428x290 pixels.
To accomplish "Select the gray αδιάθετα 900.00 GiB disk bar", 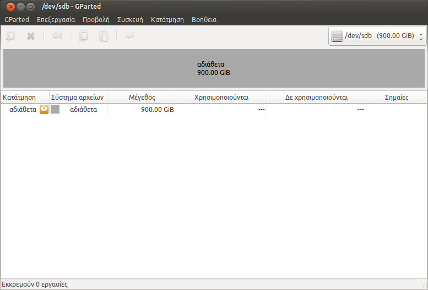I will click(x=214, y=68).
